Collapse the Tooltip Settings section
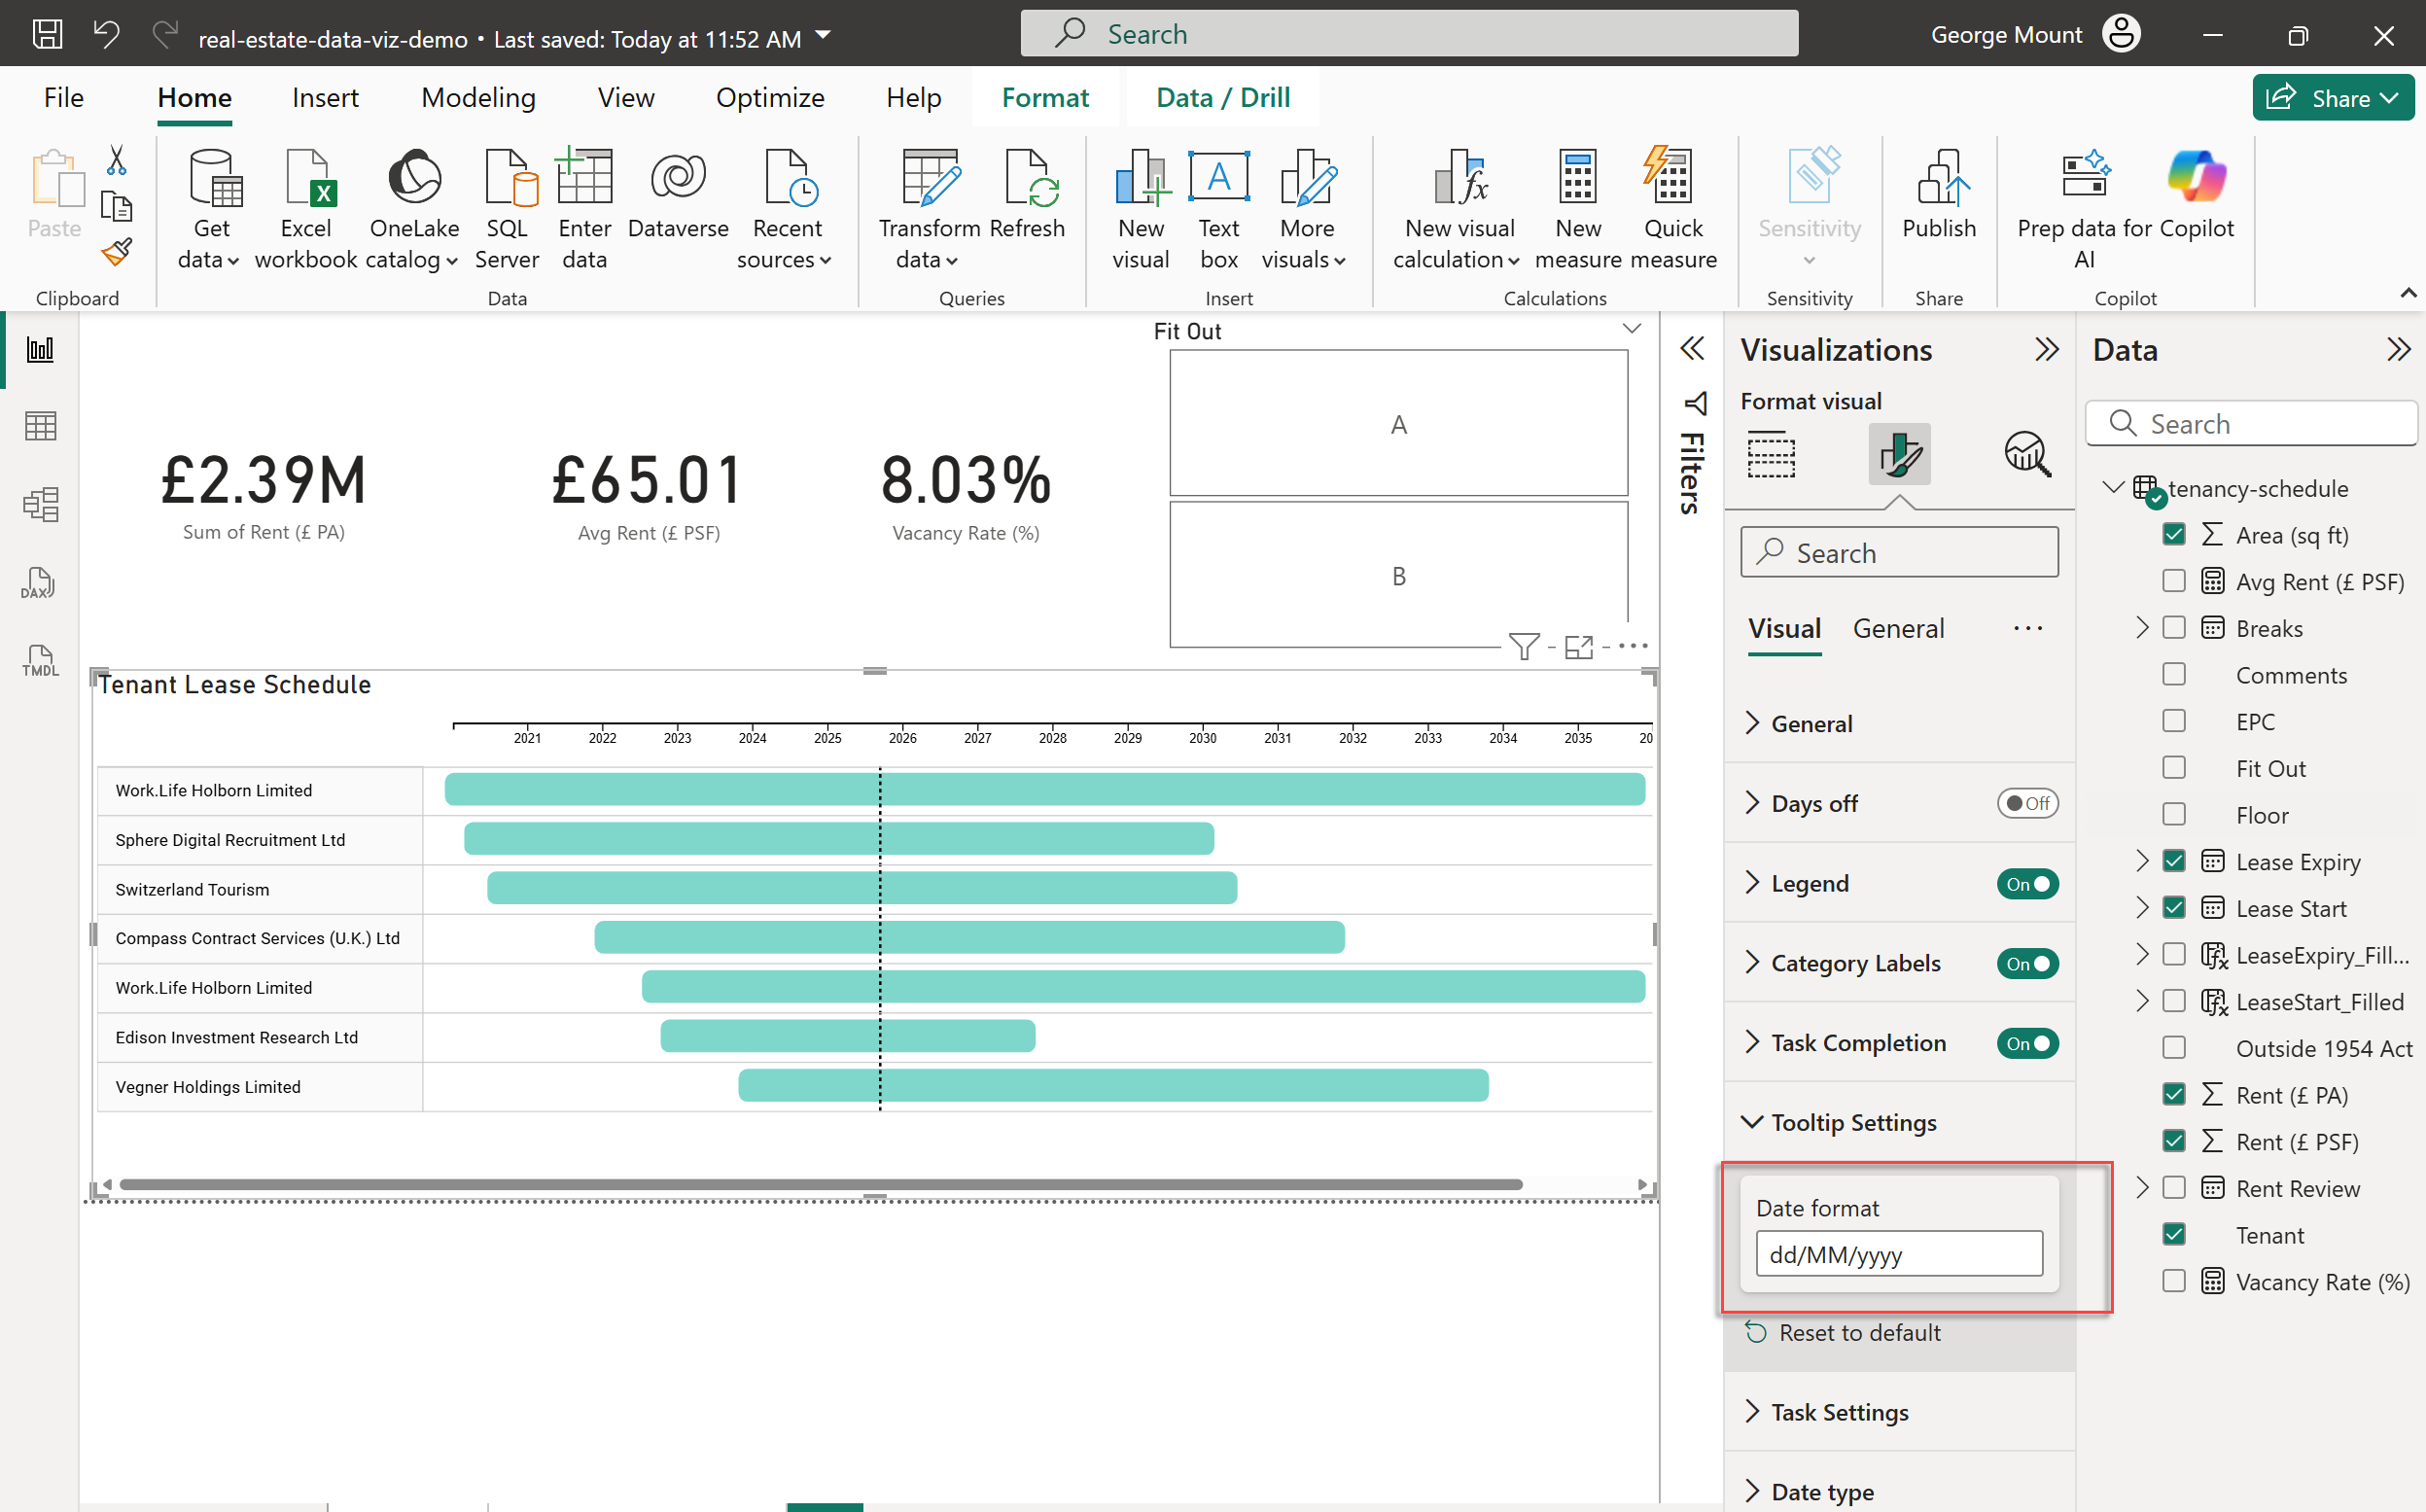This screenshot has height=1512, width=2426. point(1852,1122)
